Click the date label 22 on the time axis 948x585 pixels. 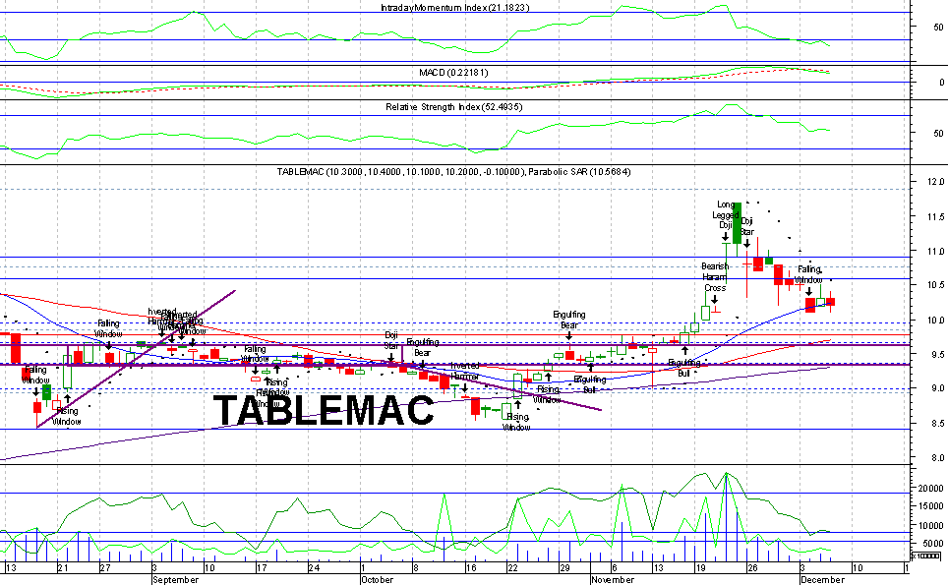[x=512, y=568]
